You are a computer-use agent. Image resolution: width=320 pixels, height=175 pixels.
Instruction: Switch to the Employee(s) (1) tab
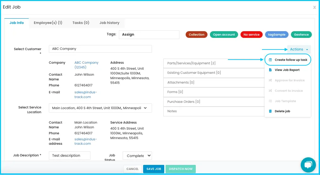click(x=48, y=23)
